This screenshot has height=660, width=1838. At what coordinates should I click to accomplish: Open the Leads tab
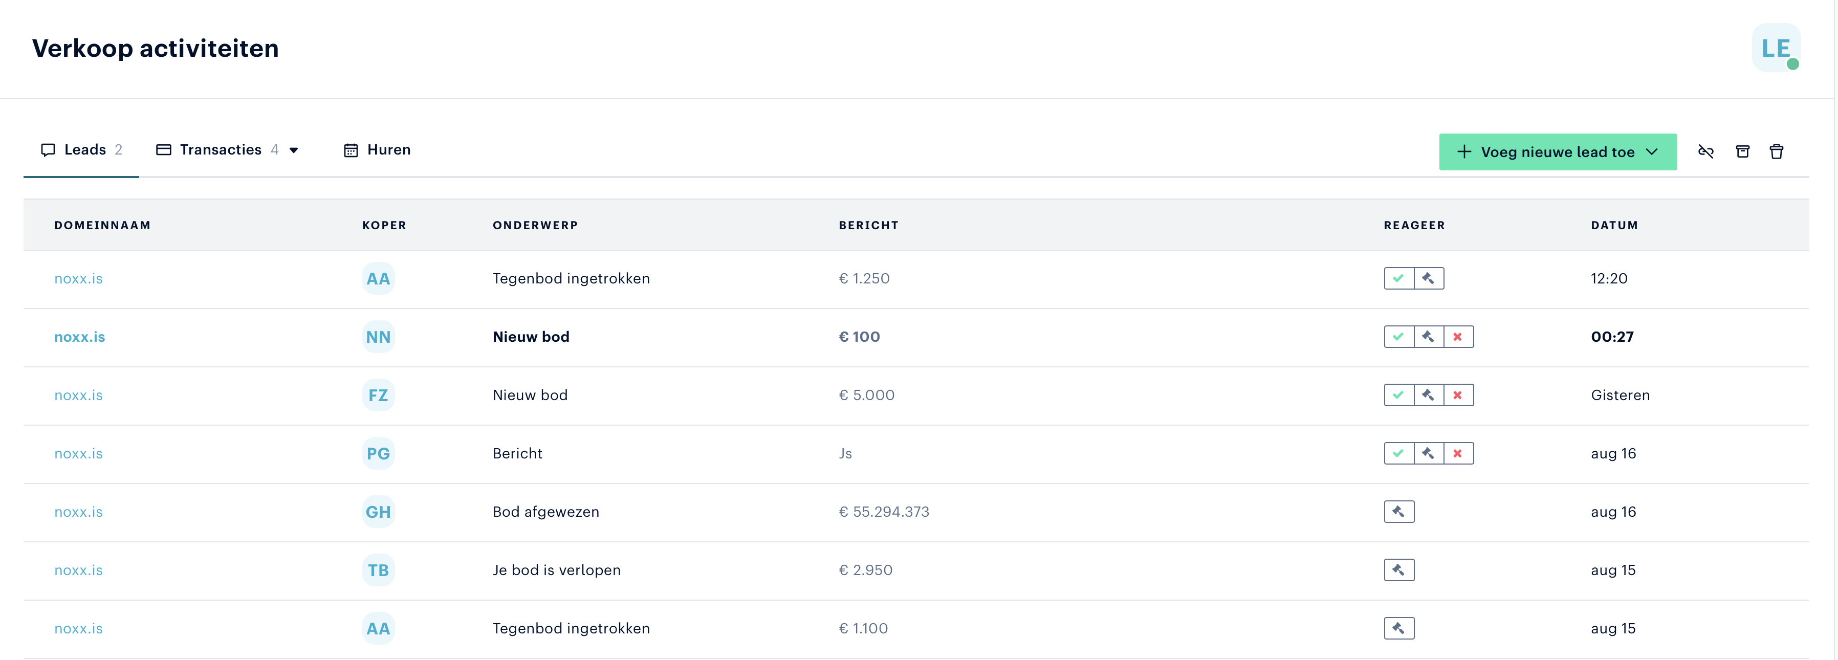(x=81, y=150)
